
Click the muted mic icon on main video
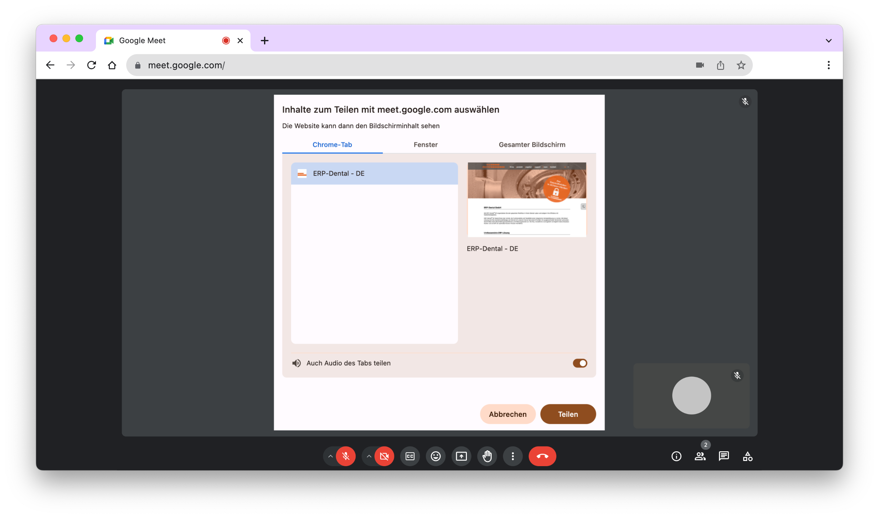click(x=745, y=101)
